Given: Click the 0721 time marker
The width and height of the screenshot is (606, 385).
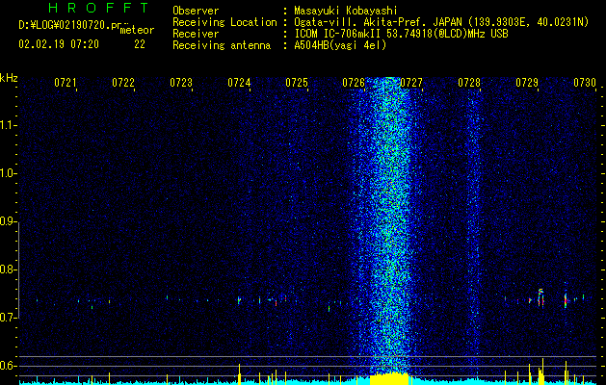Looking at the screenshot, I should [66, 82].
